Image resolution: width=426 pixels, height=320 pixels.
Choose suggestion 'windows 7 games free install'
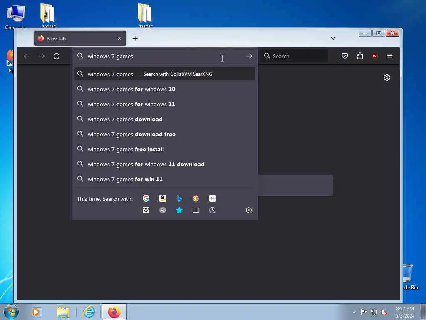tap(165, 149)
